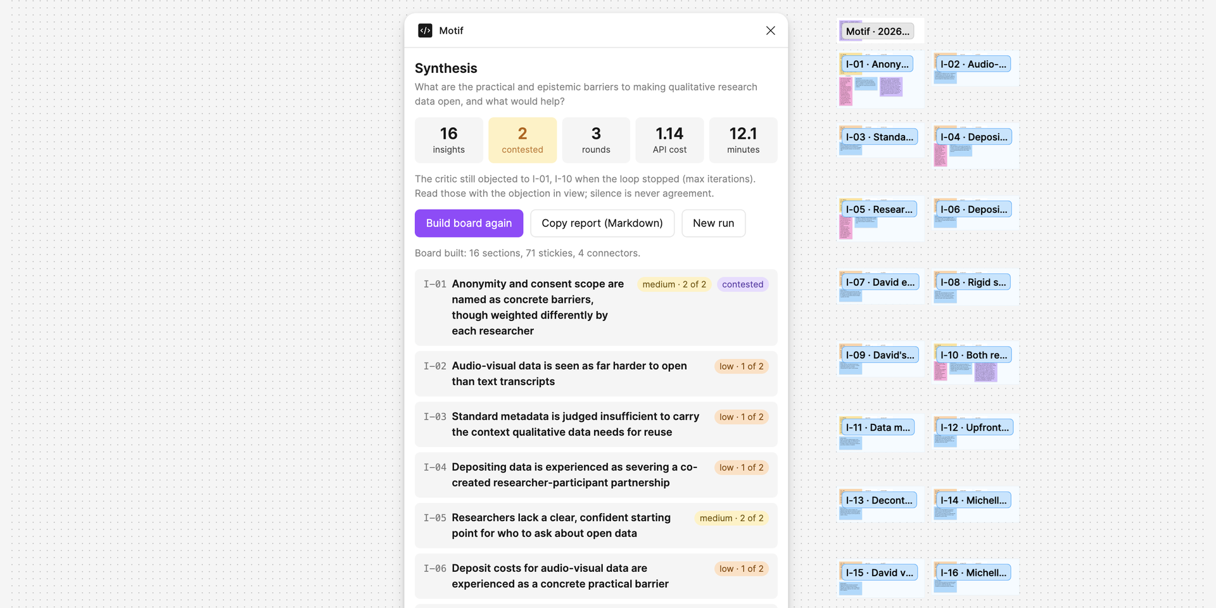The width and height of the screenshot is (1216, 608).
Task: Click the Motif plugin logo icon
Action: (x=425, y=30)
